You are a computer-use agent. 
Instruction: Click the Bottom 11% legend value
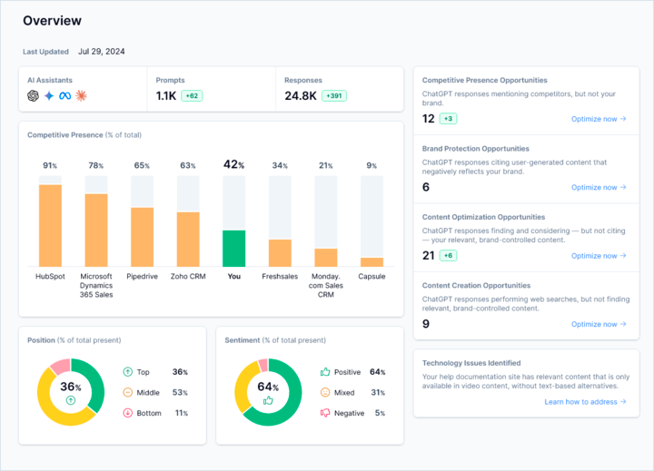[x=182, y=413]
